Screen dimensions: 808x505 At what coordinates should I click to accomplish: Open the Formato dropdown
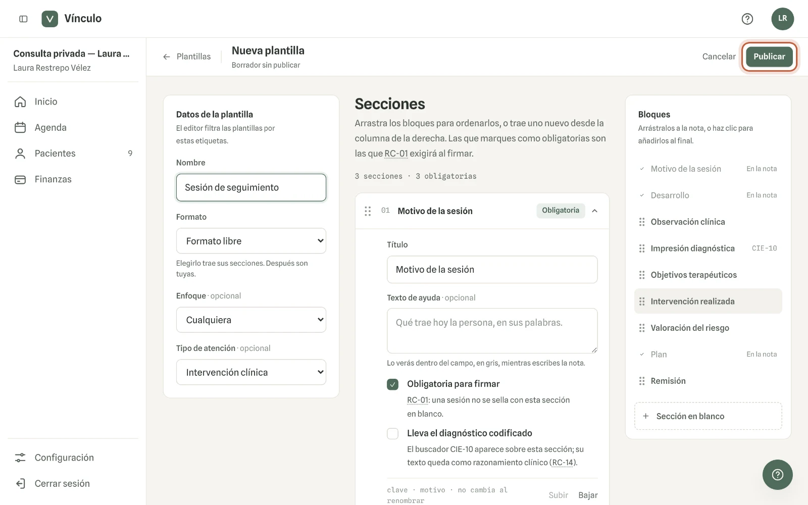(x=251, y=241)
